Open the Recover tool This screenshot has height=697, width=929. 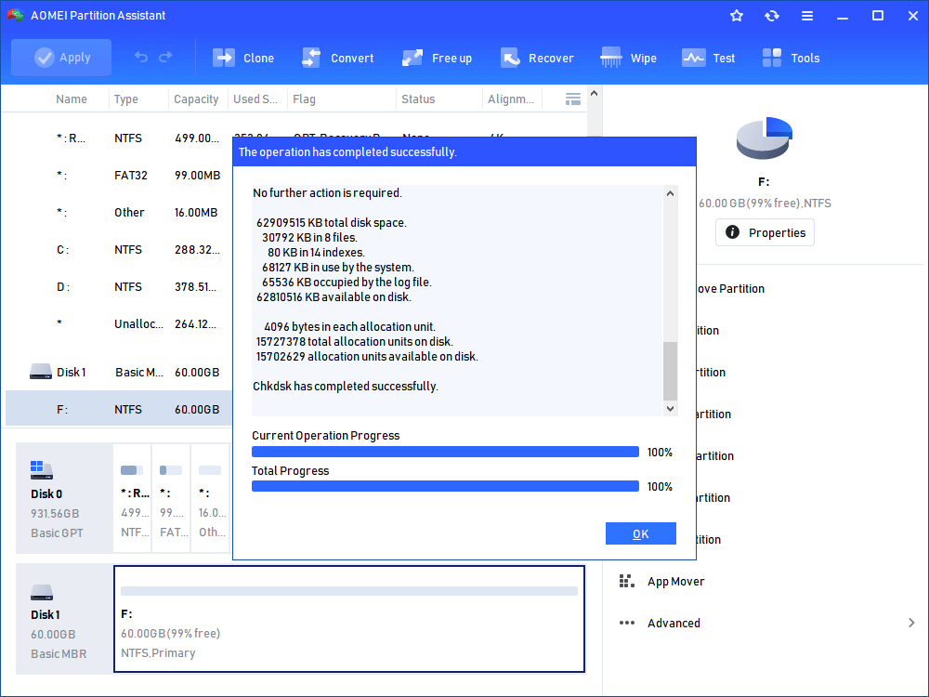537,58
